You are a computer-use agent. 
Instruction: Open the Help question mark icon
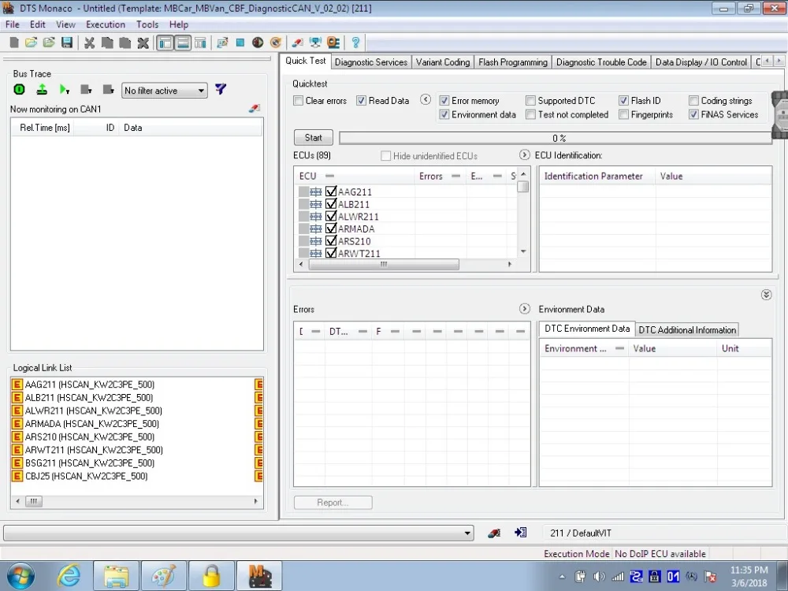[x=355, y=43]
